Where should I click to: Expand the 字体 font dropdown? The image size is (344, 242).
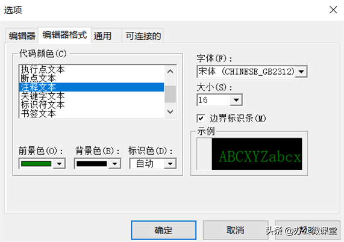[x=301, y=72]
